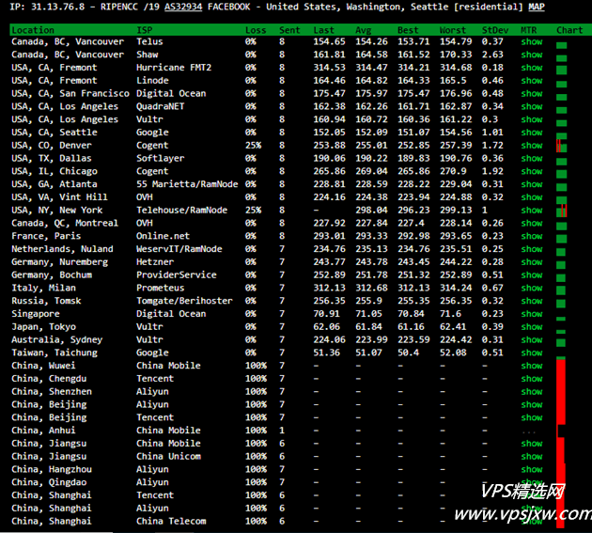Screen dimensions: 592x533
Task: Show MTR for Chengdu Tencent row
Action: point(532,379)
